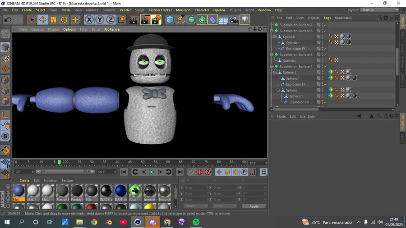Toggle Z axis lock
Screen dimensions: 406x228
pyautogui.click(x=111, y=20)
